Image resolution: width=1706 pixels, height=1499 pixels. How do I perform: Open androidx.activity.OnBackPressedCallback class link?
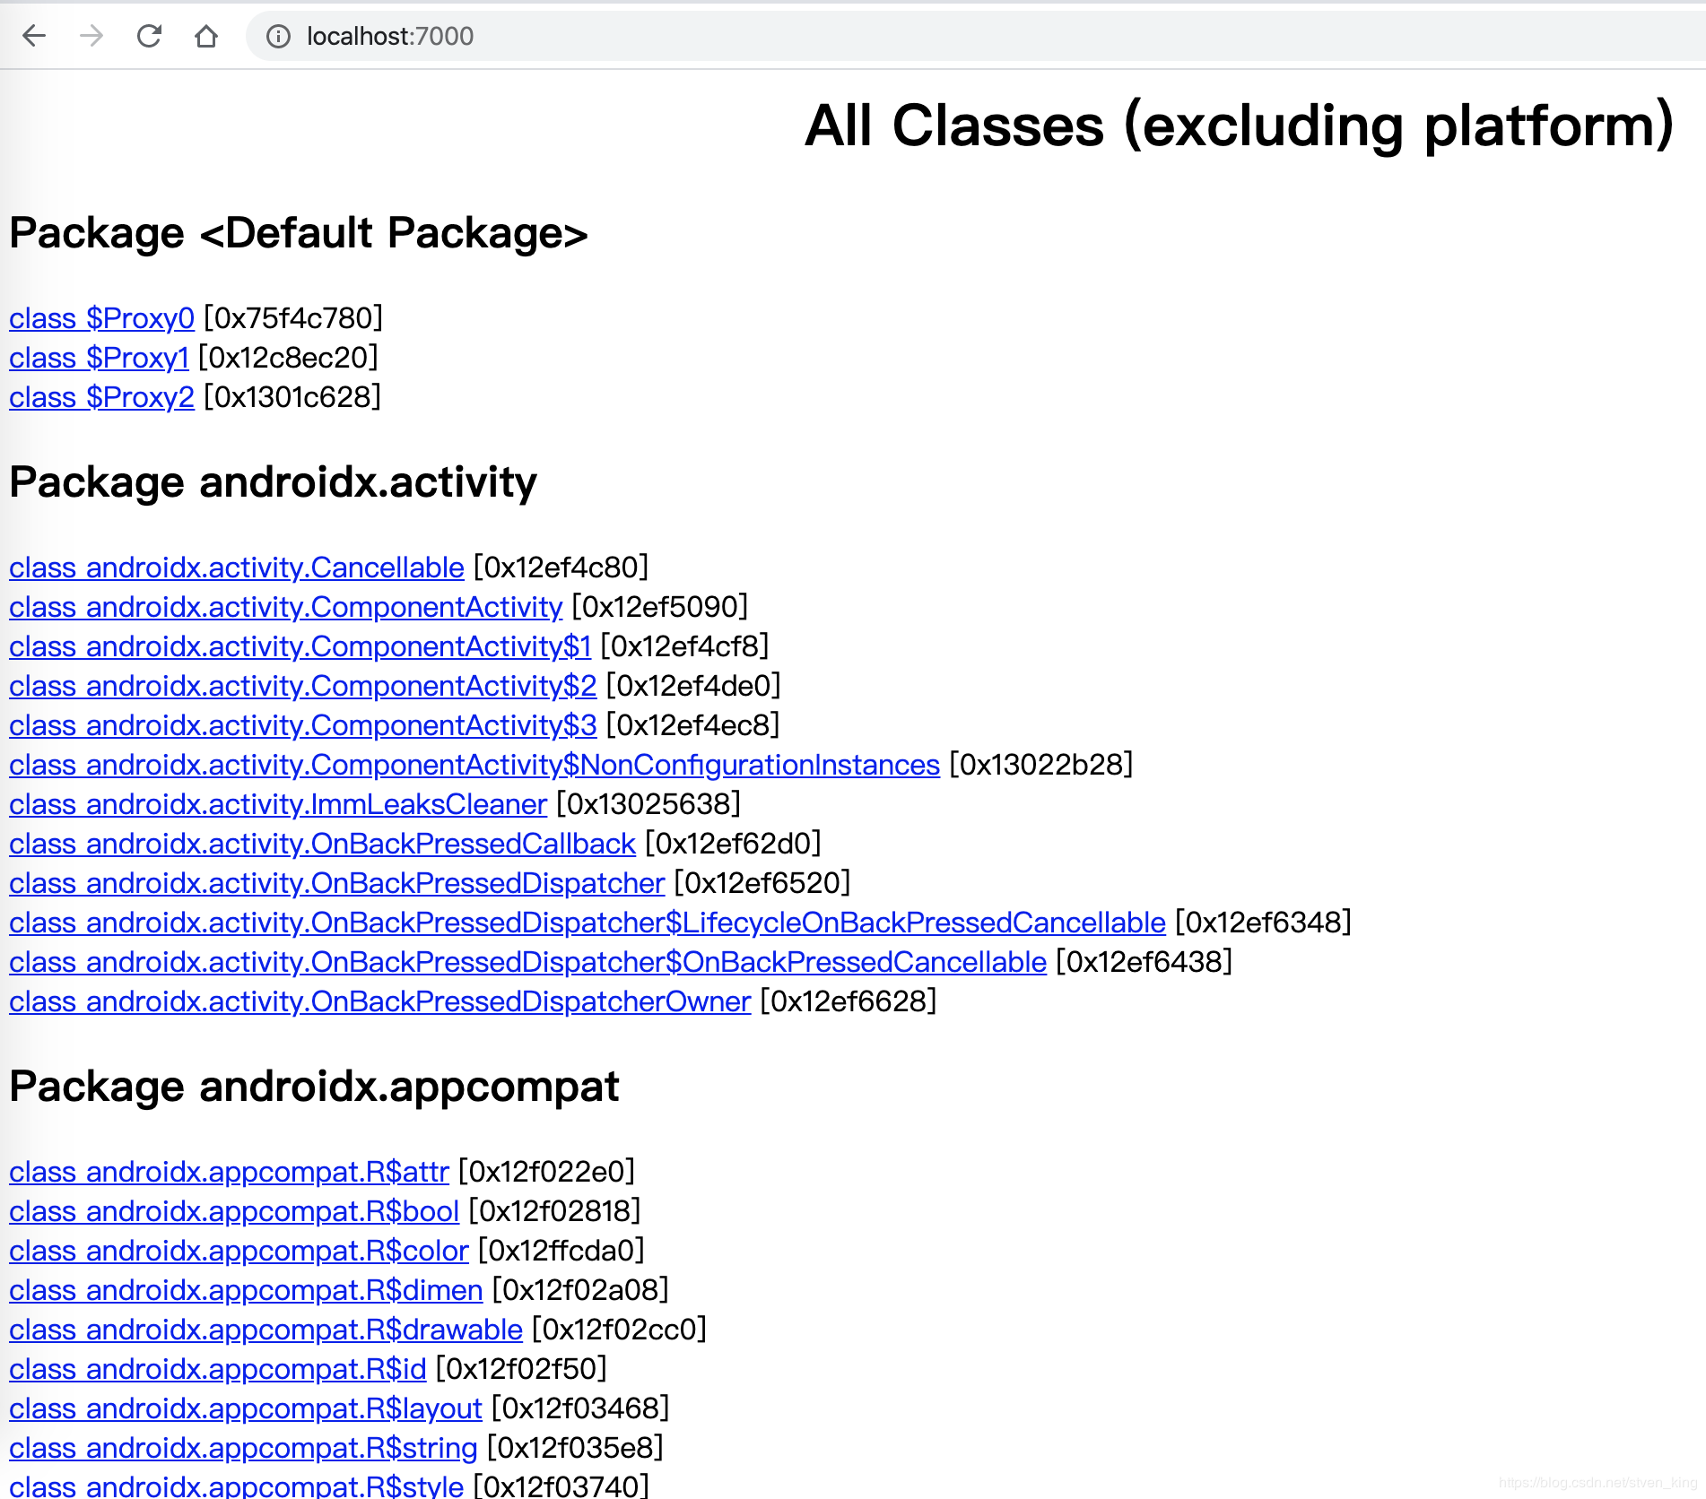click(x=322, y=844)
